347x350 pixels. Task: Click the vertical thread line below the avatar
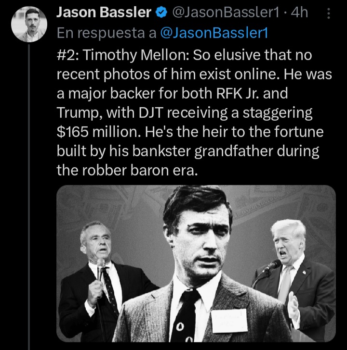tap(29, 192)
